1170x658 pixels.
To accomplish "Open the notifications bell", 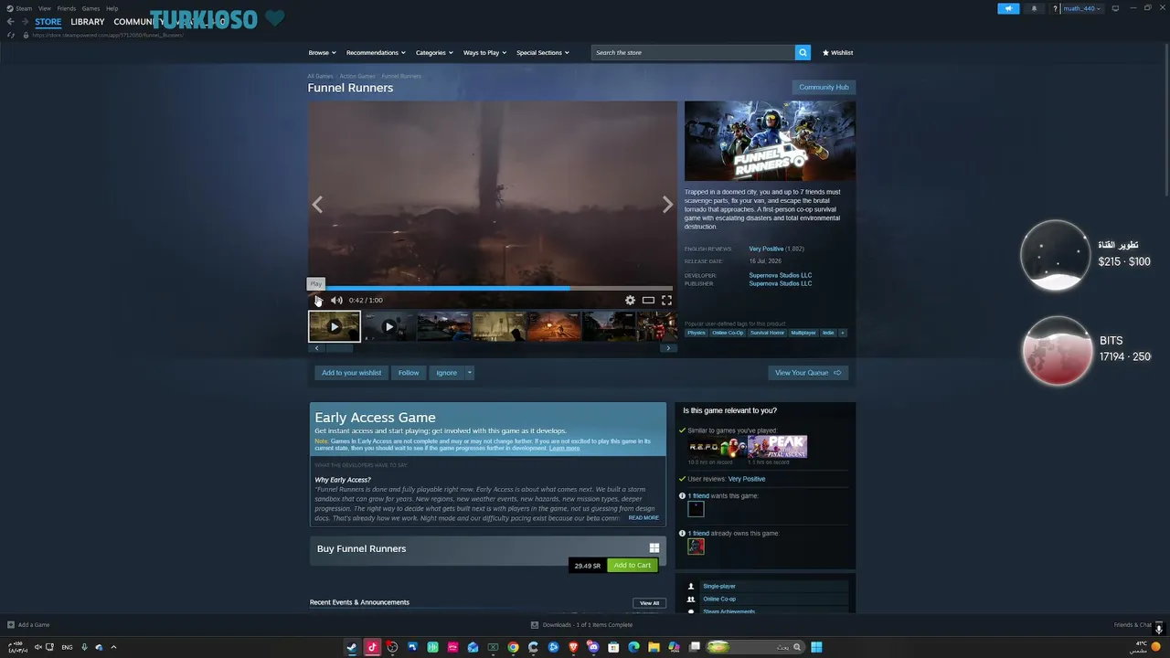I will click(x=1034, y=8).
